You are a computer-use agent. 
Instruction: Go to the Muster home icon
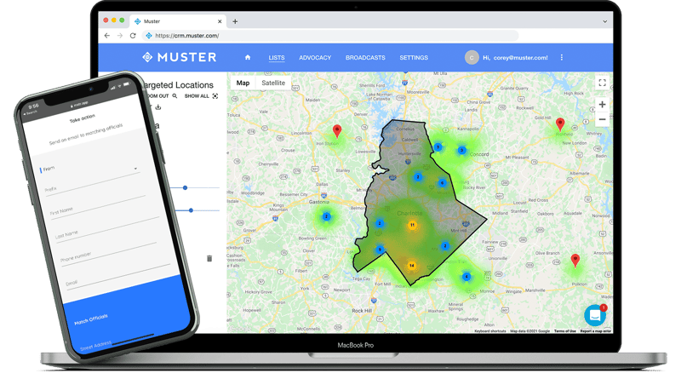pos(248,57)
